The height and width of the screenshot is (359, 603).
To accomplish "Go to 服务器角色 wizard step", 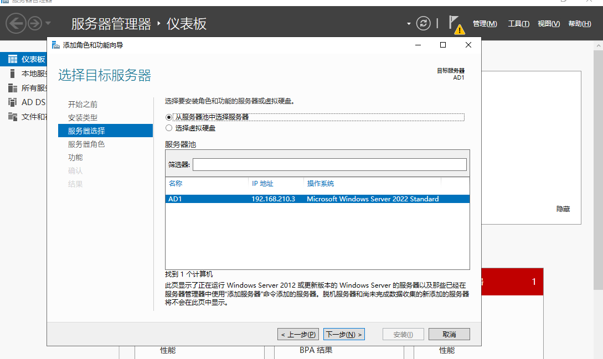I will coord(86,144).
